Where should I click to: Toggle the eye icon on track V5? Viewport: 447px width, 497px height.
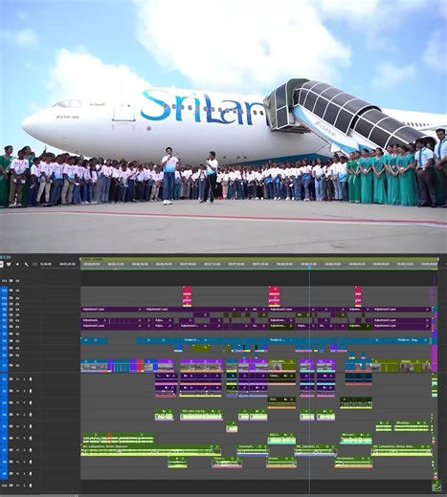tap(17, 334)
